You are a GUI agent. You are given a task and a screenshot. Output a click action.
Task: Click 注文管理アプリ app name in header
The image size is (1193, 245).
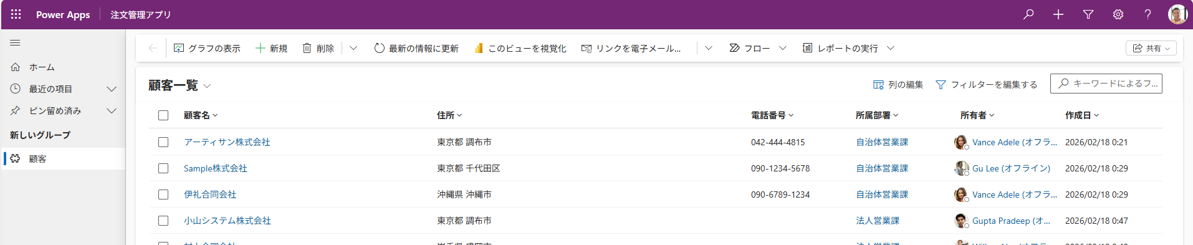click(x=141, y=14)
